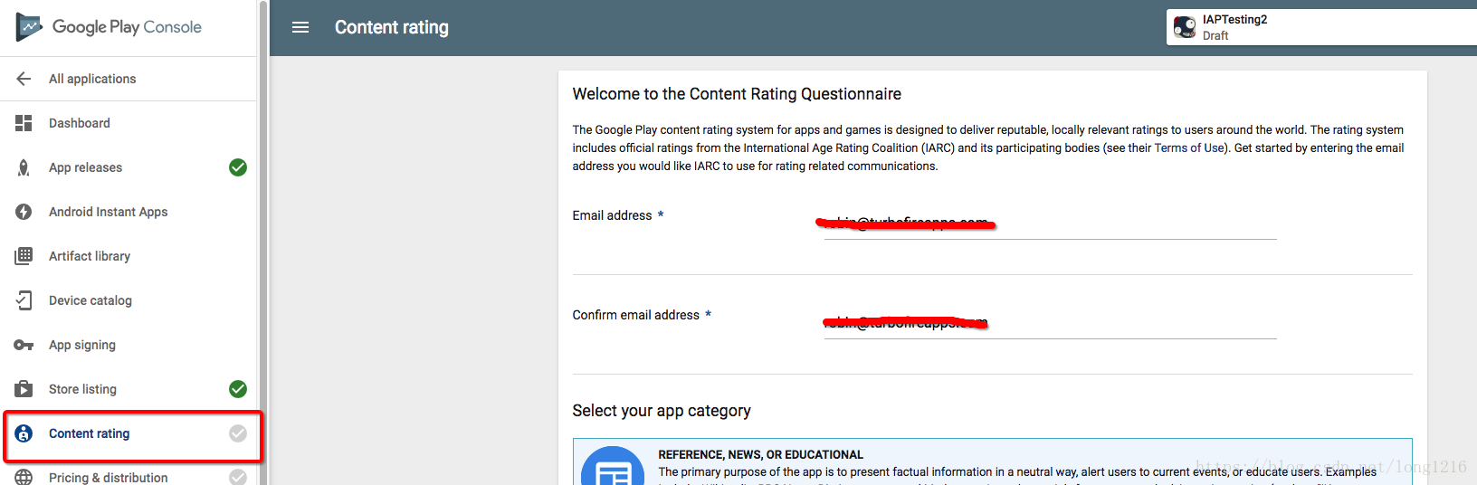Click the App releases rocket icon
1477x485 pixels.
click(24, 167)
